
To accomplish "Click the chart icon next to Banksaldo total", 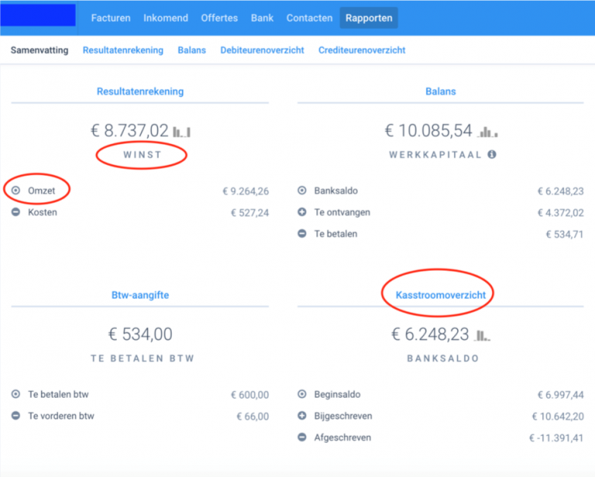I will [482, 335].
